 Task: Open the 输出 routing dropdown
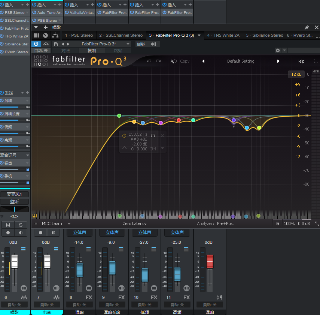coord(28,163)
